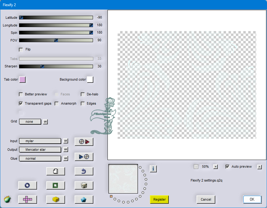
Task: Click the copy pages icon button
Action: [56, 171]
